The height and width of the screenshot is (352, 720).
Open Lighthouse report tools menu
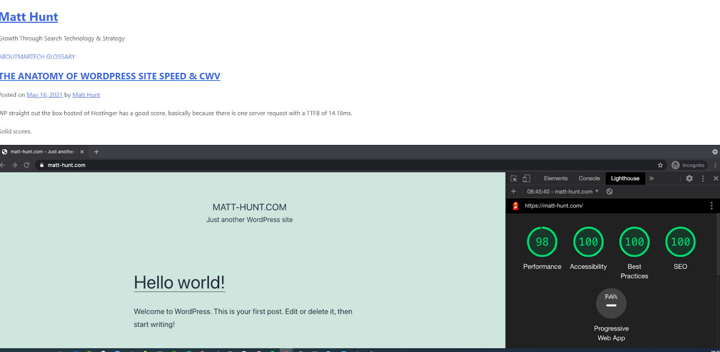[711, 206]
